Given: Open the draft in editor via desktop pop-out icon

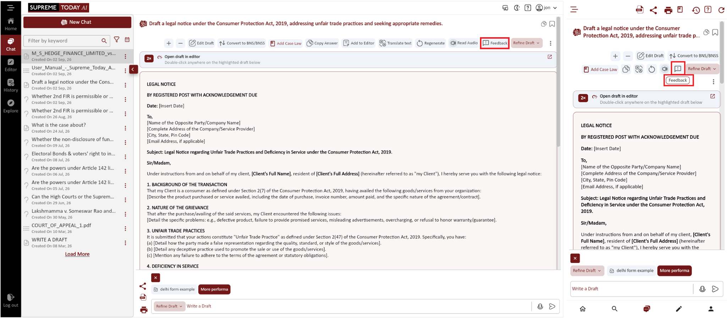Looking at the screenshot, I should tap(550, 57).
